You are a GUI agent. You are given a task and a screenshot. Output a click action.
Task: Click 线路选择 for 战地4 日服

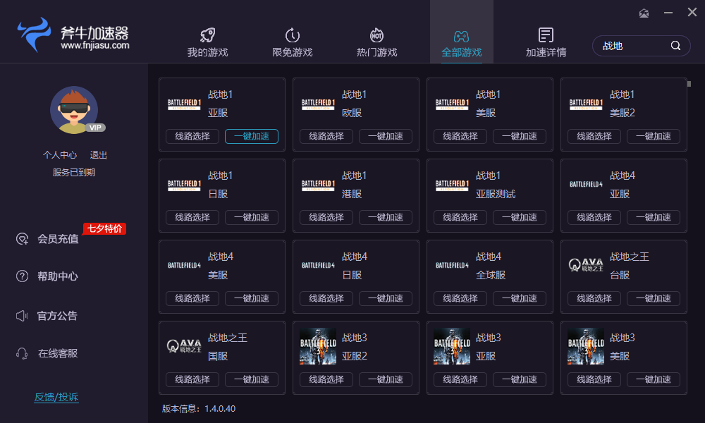click(326, 298)
